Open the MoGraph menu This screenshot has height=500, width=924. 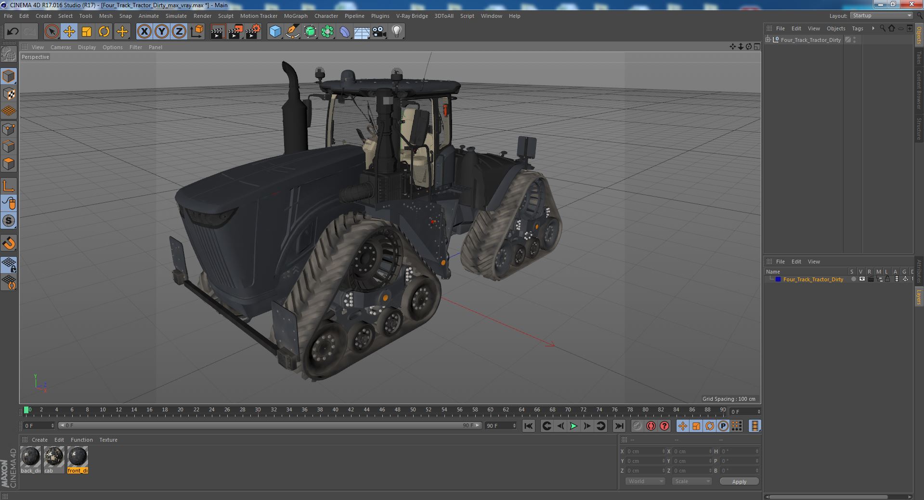tap(296, 16)
